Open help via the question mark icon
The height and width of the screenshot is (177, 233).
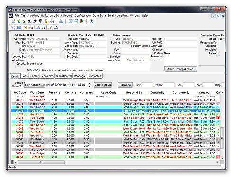(91, 21)
